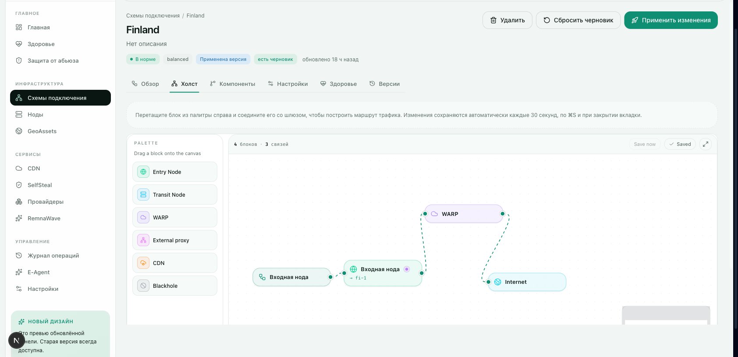Click the Save now button

pyautogui.click(x=645, y=144)
